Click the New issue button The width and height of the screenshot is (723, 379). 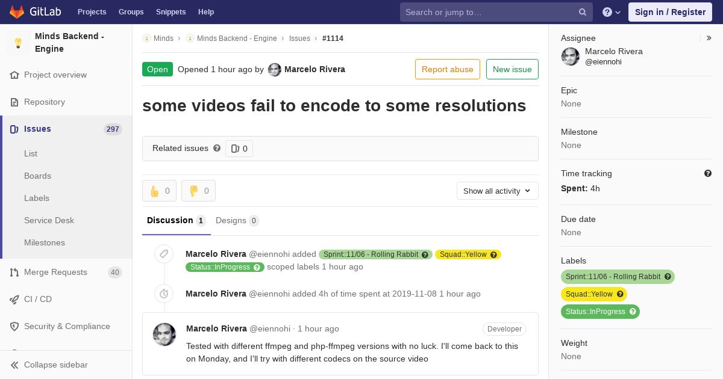(512, 69)
